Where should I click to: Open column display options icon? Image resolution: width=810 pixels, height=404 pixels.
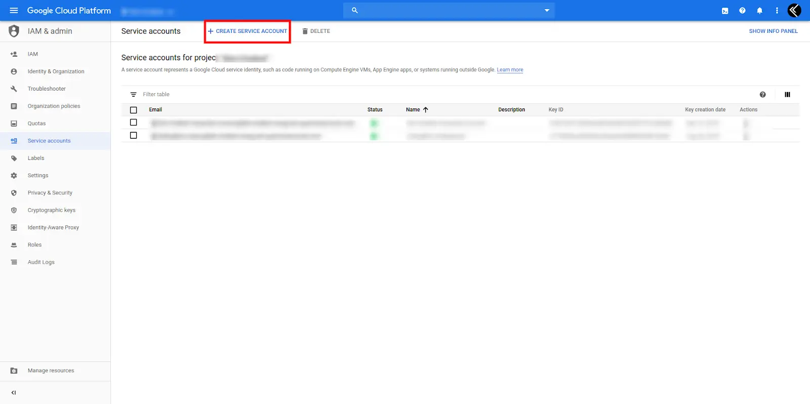pyautogui.click(x=787, y=95)
